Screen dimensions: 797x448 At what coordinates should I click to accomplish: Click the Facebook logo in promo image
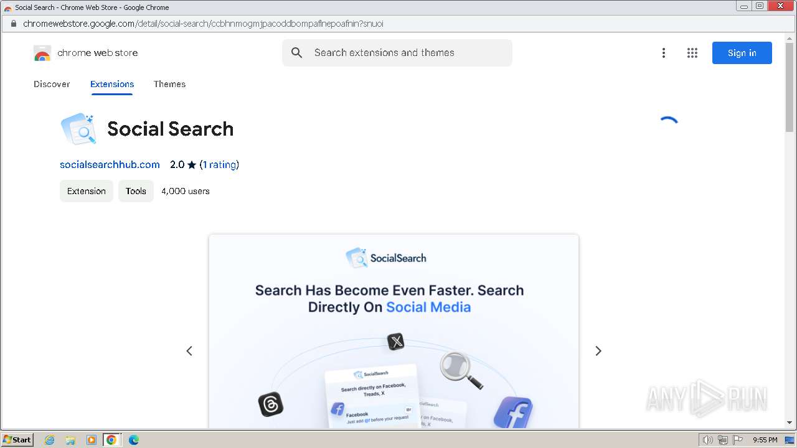click(513, 413)
